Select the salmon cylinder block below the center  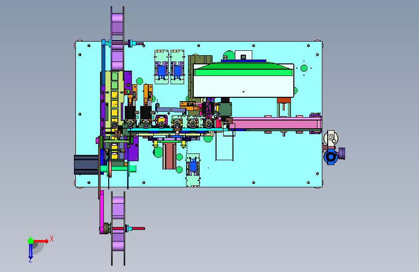click(170, 156)
